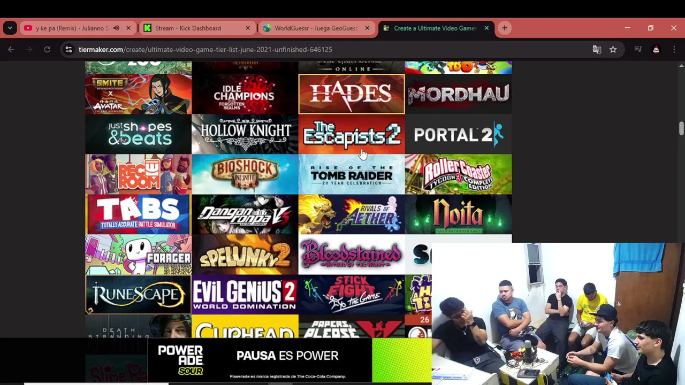This screenshot has height=385, width=685.
Task: Mute the YouTube remix tab audio
Action: [116, 28]
